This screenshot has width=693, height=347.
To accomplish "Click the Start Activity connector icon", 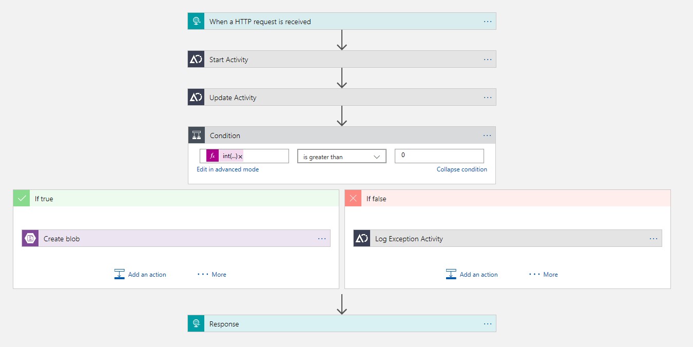I will [196, 60].
